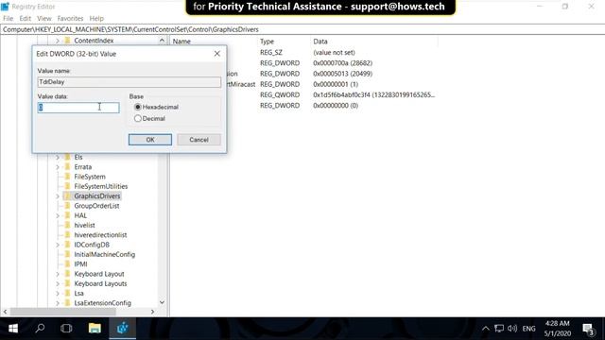Expand the IDConfigDB key

click(58, 245)
